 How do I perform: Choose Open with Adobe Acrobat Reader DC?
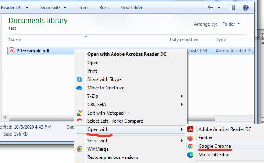click(x=127, y=54)
